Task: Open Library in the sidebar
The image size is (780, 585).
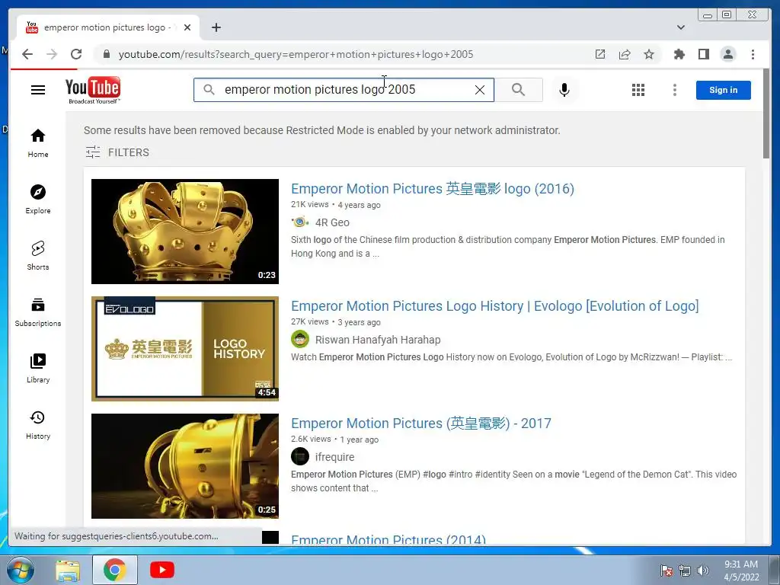Action: (38, 368)
